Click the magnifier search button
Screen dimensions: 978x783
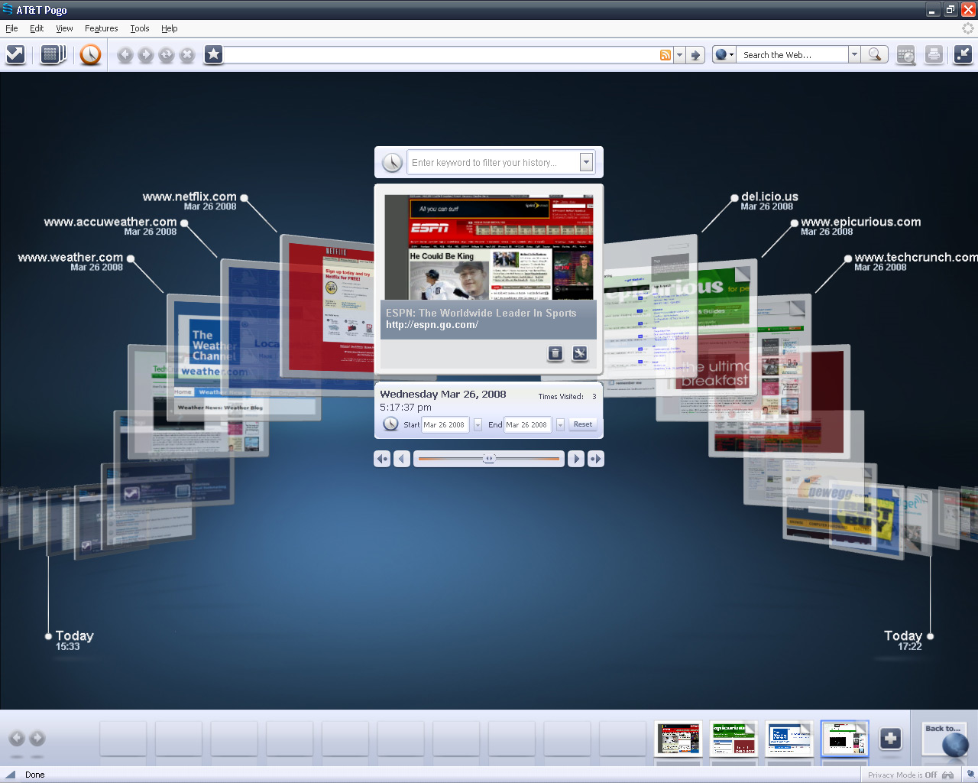[x=875, y=54]
